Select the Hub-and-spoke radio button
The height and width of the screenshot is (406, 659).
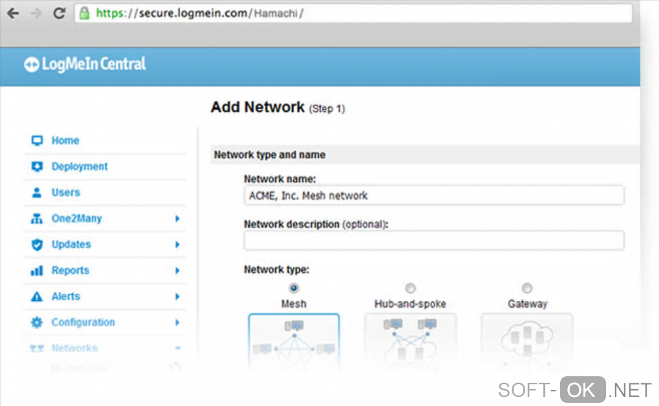(410, 288)
